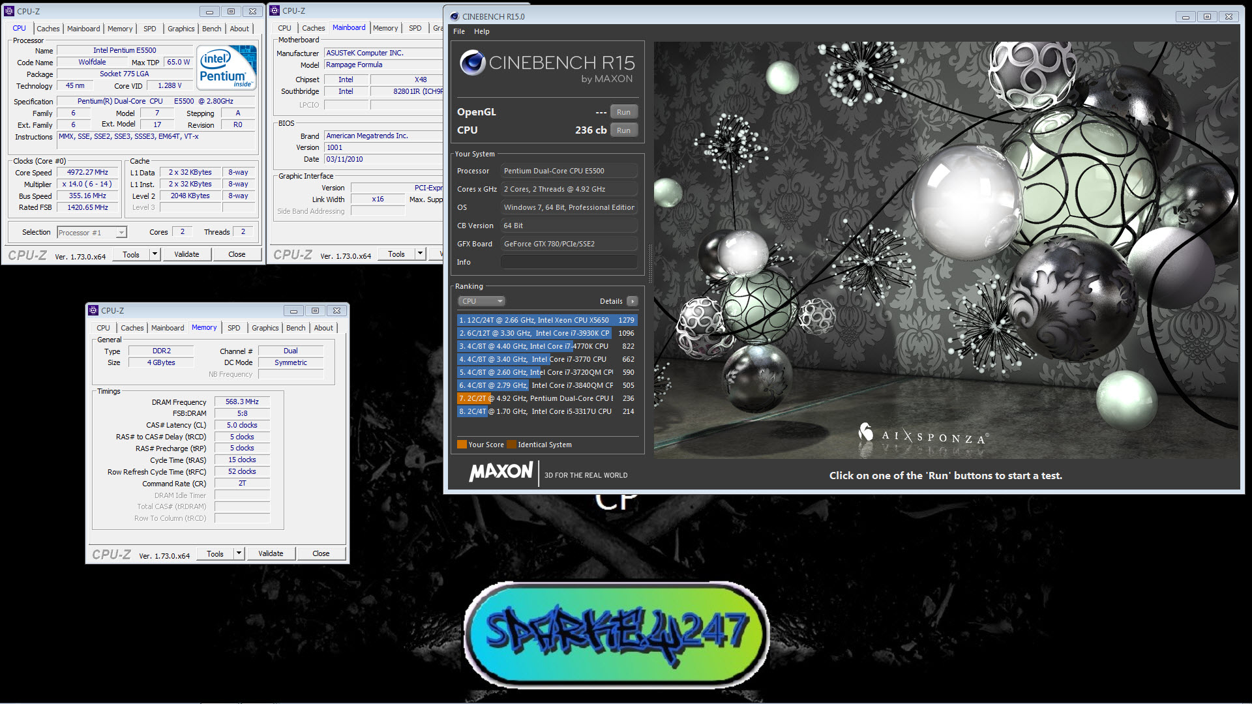Viewport: 1252px width, 704px height.
Task: Open the ranking CPU dropdown
Action: tap(481, 301)
